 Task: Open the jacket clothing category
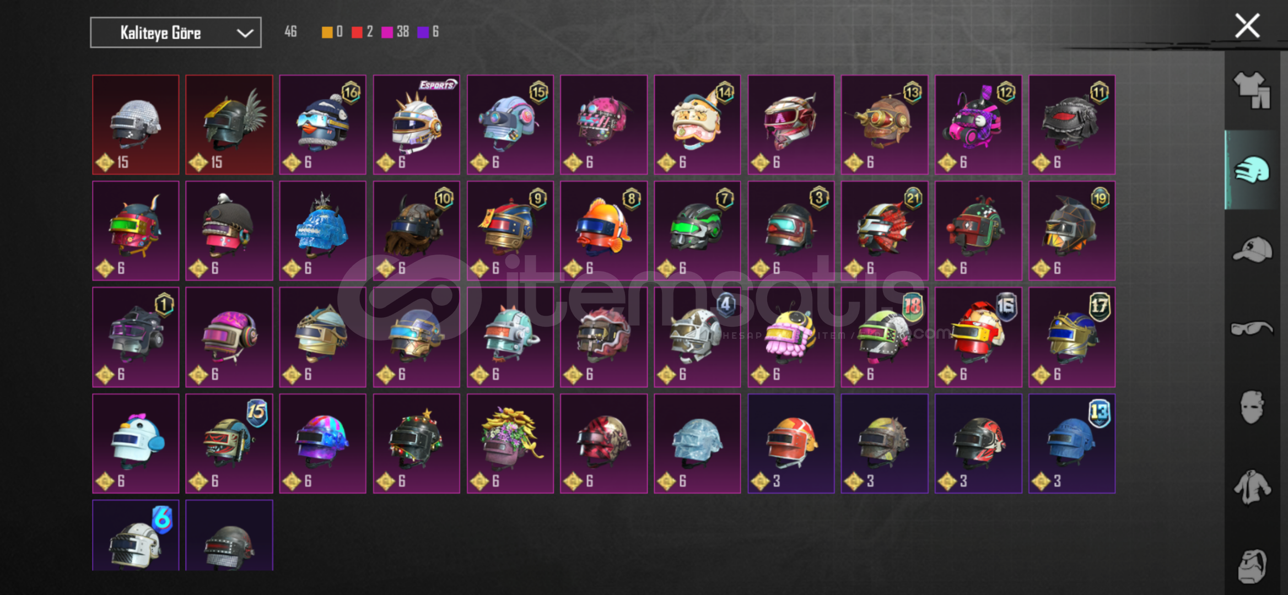(x=1252, y=486)
